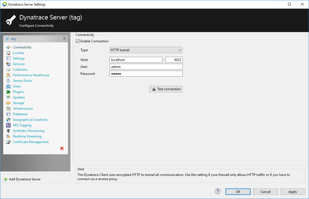
Task: Click the help question mark icon
Action: click(x=218, y=191)
